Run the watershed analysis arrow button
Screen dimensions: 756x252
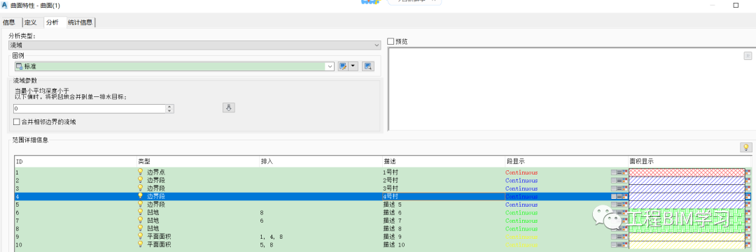click(228, 108)
